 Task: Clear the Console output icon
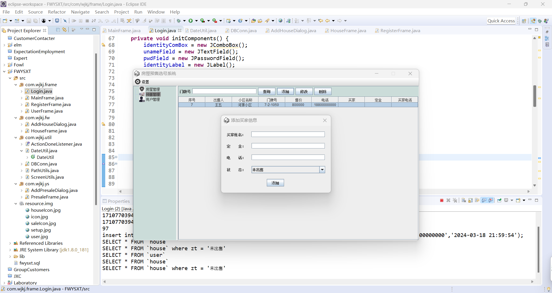[x=464, y=200]
